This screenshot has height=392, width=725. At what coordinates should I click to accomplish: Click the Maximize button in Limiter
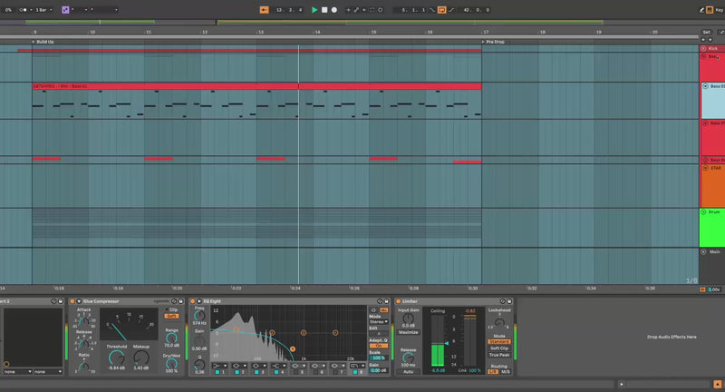408,332
